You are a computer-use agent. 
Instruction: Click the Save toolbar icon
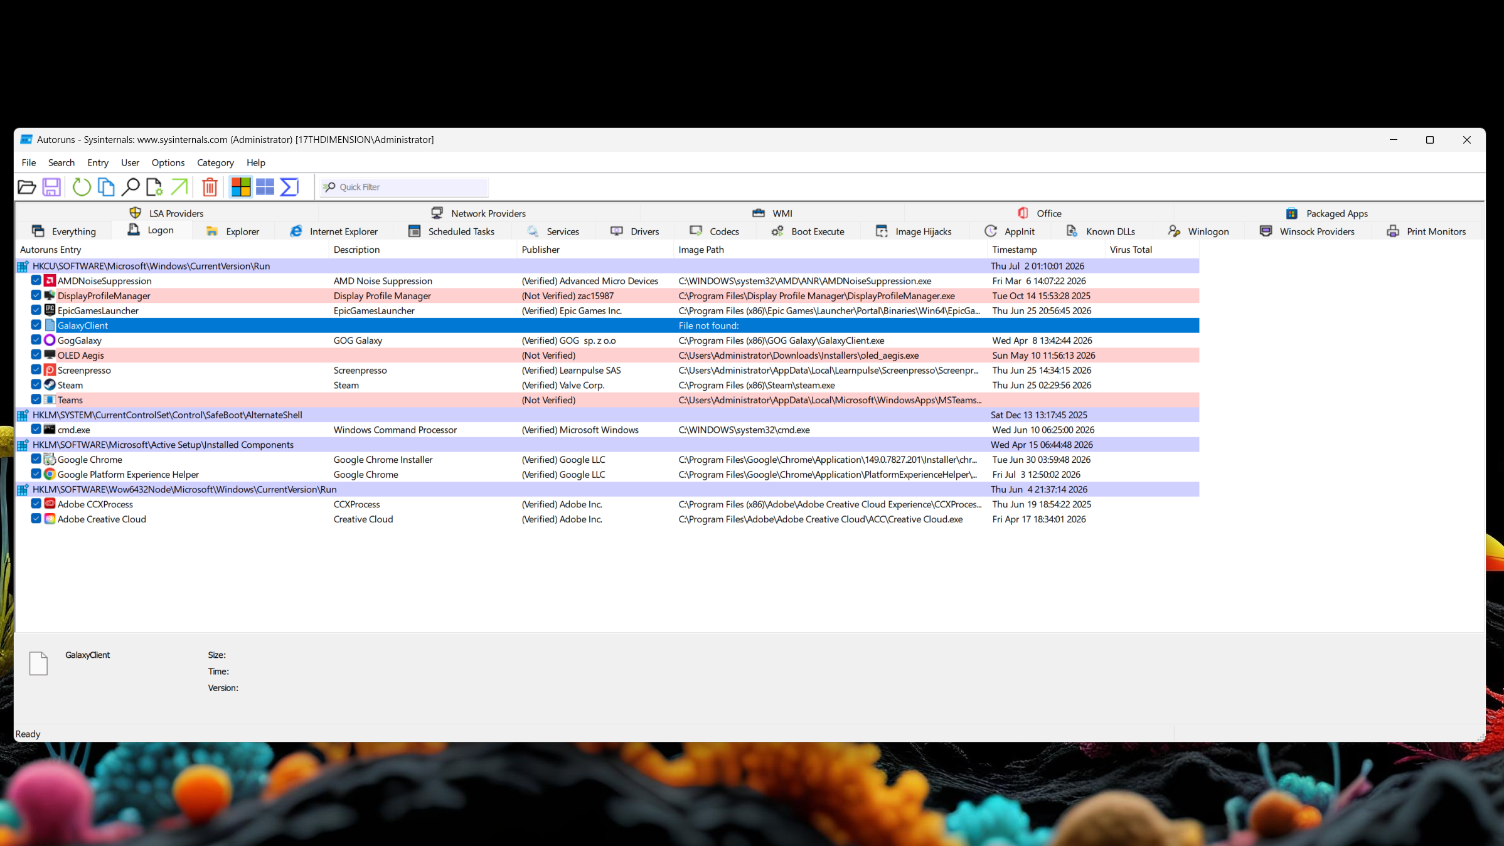click(51, 187)
